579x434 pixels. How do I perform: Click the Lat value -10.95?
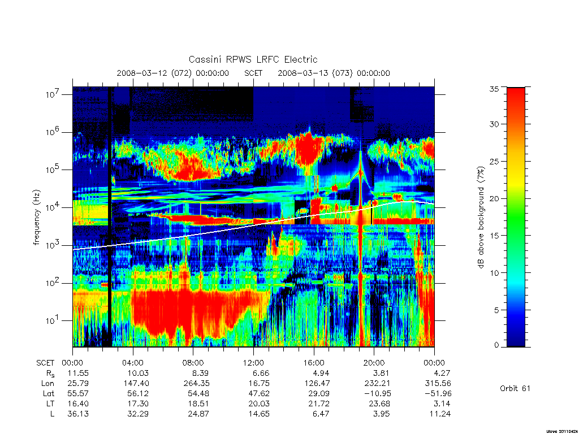click(375, 393)
